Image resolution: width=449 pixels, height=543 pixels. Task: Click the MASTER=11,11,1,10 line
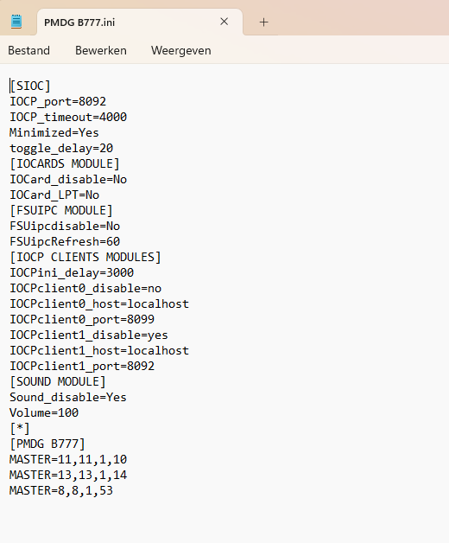(x=68, y=459)
